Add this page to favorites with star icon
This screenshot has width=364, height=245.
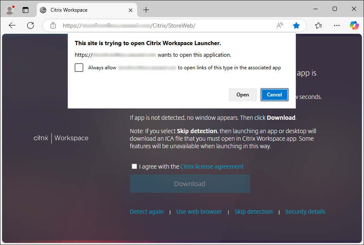(x=297, y=25)
